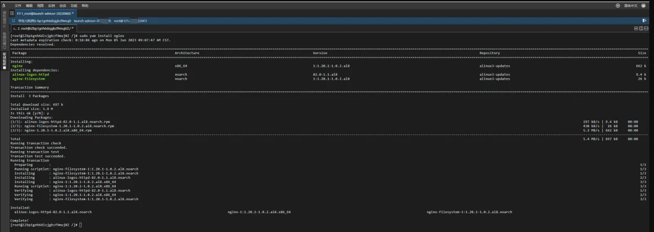
Task: Click the 'Is this ok [y/N]: y' line
Action: coord(30,113)
